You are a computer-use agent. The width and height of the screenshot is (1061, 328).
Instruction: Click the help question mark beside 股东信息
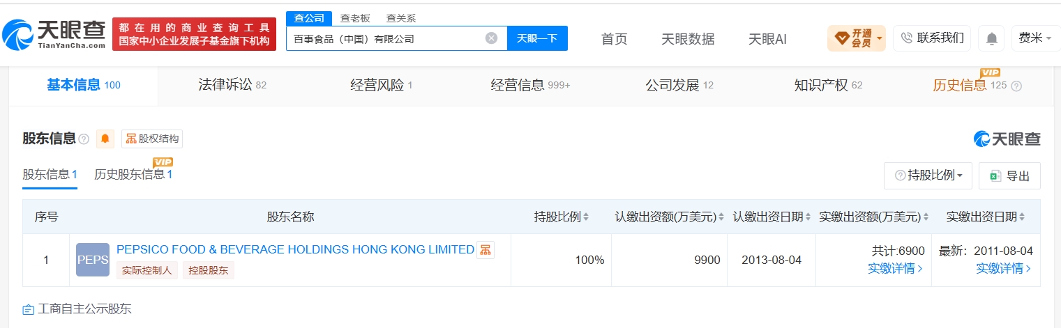[84, 139]
